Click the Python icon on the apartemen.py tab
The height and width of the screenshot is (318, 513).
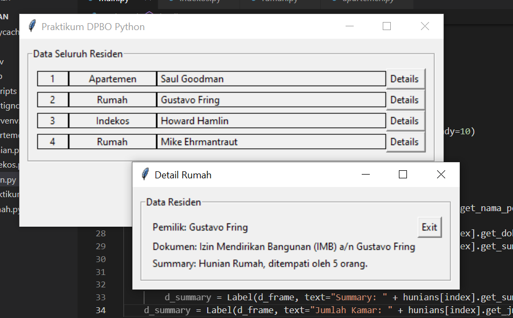point(335,2)
